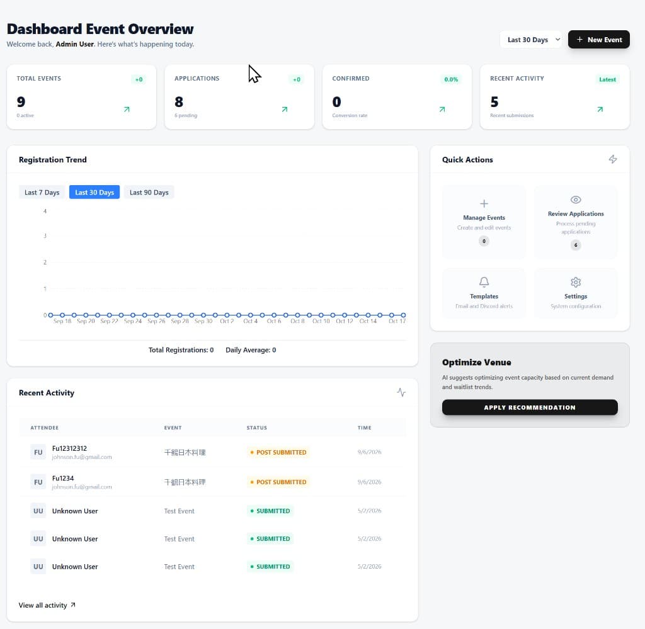This screenshot has width=645, height=629.
Task: Click the Oct 17 data point label
Action: [397, 321]
